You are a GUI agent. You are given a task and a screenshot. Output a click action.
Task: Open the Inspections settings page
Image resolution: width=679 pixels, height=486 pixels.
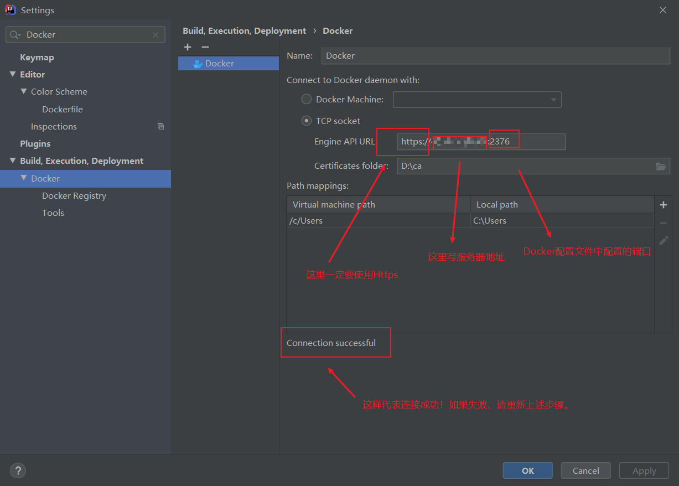pyautogui.click(x=54, y=126)
